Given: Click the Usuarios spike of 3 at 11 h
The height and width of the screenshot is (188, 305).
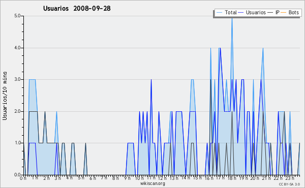Looking at the screenshot, I should coord(151,80).
